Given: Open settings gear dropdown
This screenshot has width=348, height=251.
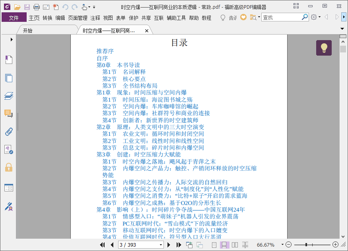Looking at the screenshot, I should (316, 17).
